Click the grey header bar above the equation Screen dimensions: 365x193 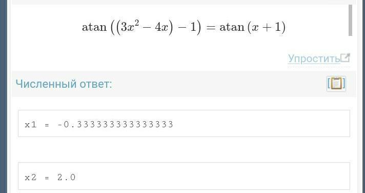click(x=184, y=2)
